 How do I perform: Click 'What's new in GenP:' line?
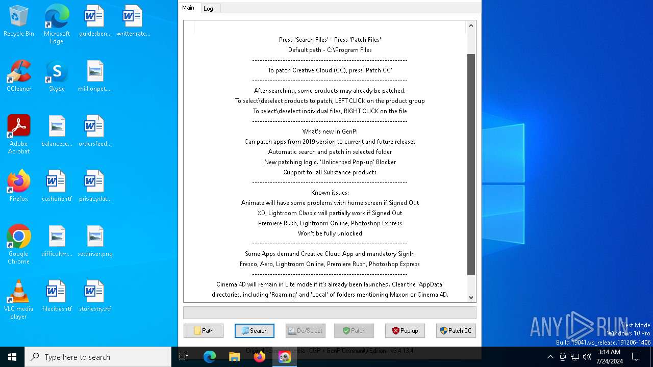(330, 132)
